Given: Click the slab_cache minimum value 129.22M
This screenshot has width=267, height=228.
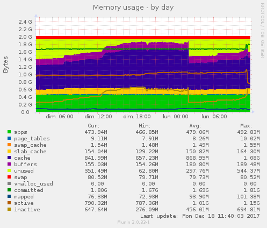Looking at the screenshot, I should pyautogui.click(x=147, y=152).
